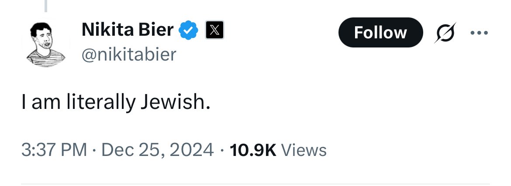
Task: Click the 10.9K view count
Action: [253, 150]
